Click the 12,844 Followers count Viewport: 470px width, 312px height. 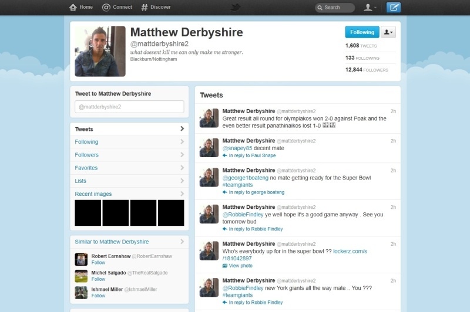(367, 70)
